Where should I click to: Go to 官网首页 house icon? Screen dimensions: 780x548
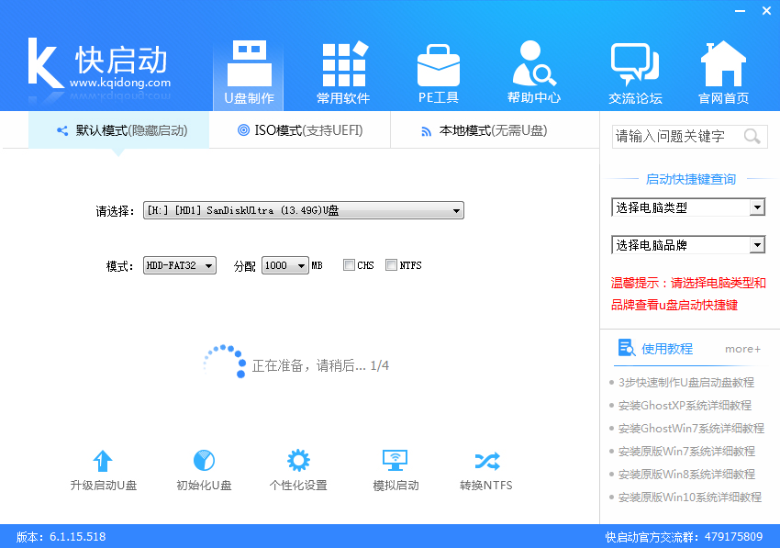pos(723,63)
